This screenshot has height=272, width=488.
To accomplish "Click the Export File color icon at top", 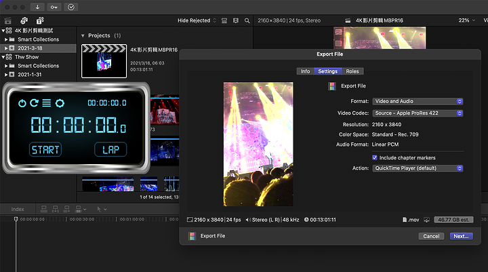I will [x=332, y=86].
